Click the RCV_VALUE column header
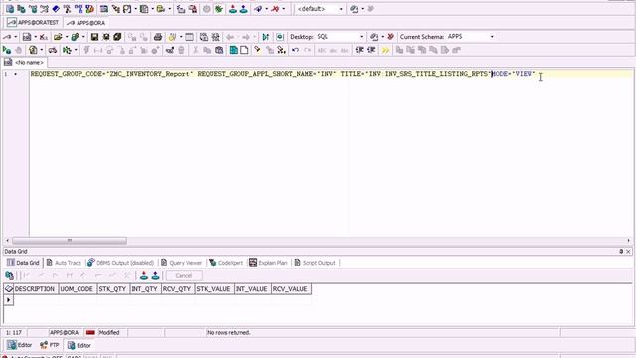The width and height of the screenshot is (636, 358). (290, 289)
